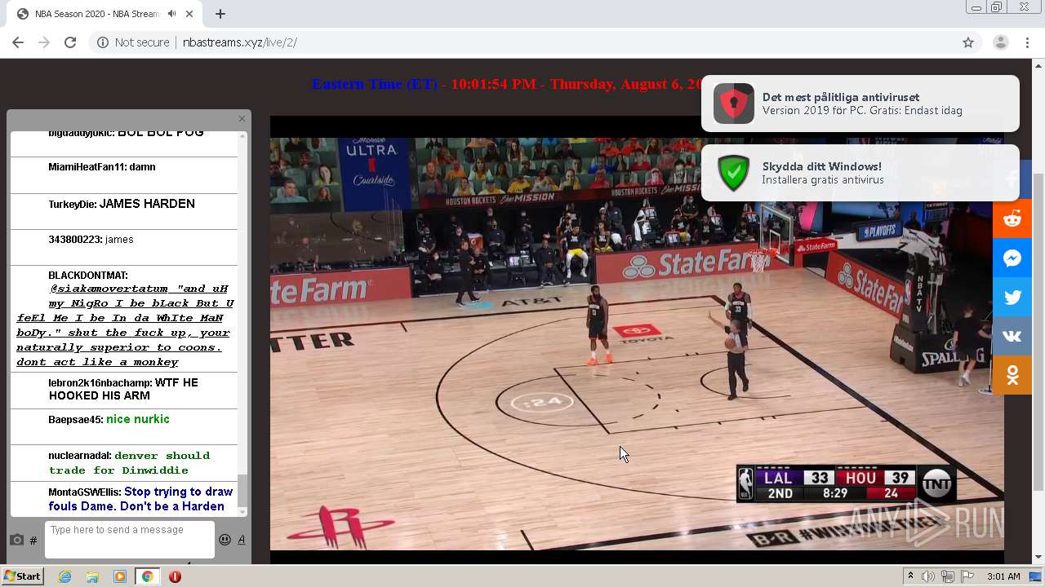Open Windows Media Player from taskbar
Viewport: 1045px width, 587px height.
pyautogui.click(x=120, y=576)
